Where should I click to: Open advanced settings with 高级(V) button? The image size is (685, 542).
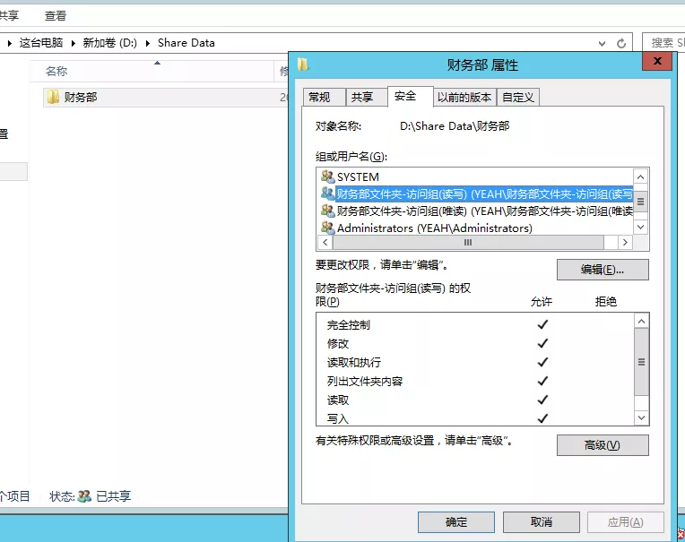coord(602,445)
